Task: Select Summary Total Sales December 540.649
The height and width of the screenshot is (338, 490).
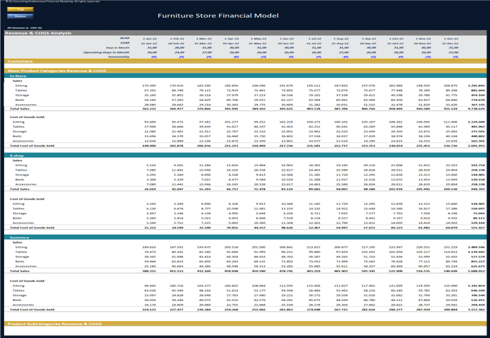Action: pyautogui.click(x=450, y=271)
